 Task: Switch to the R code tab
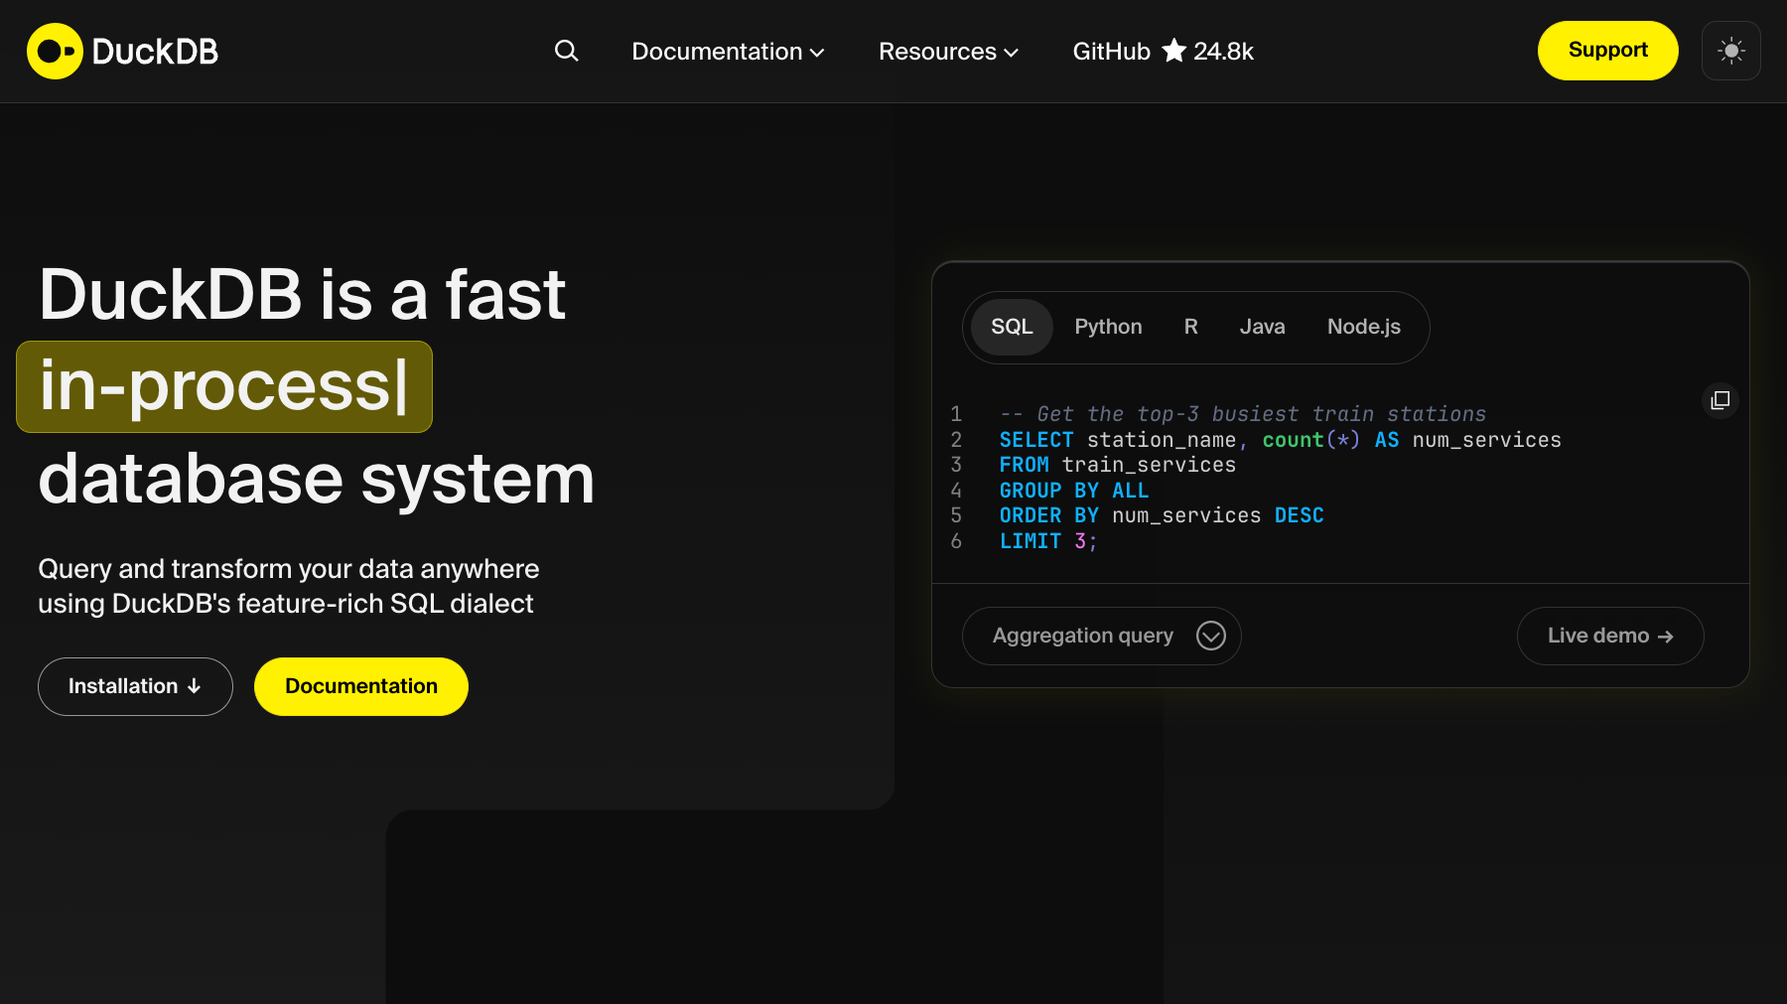1190,327
